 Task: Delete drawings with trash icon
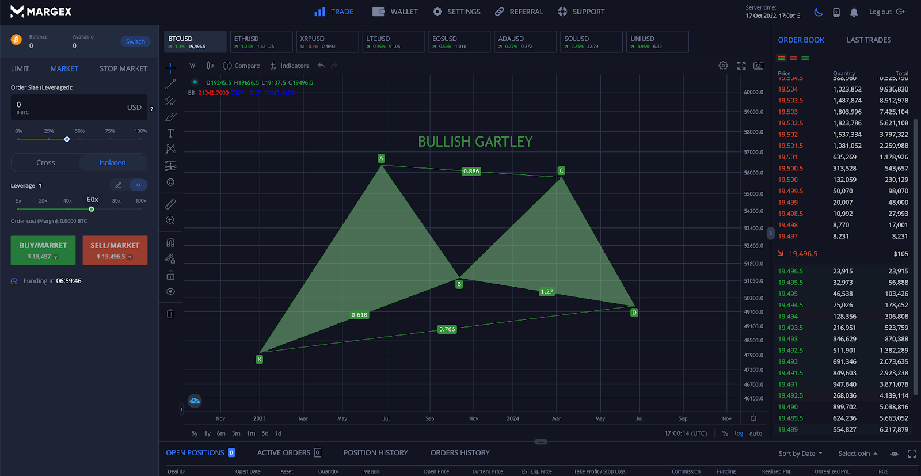170,314
